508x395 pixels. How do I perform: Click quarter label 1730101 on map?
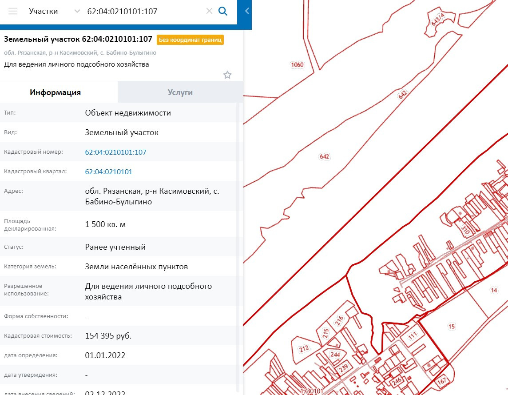[312, 391]
